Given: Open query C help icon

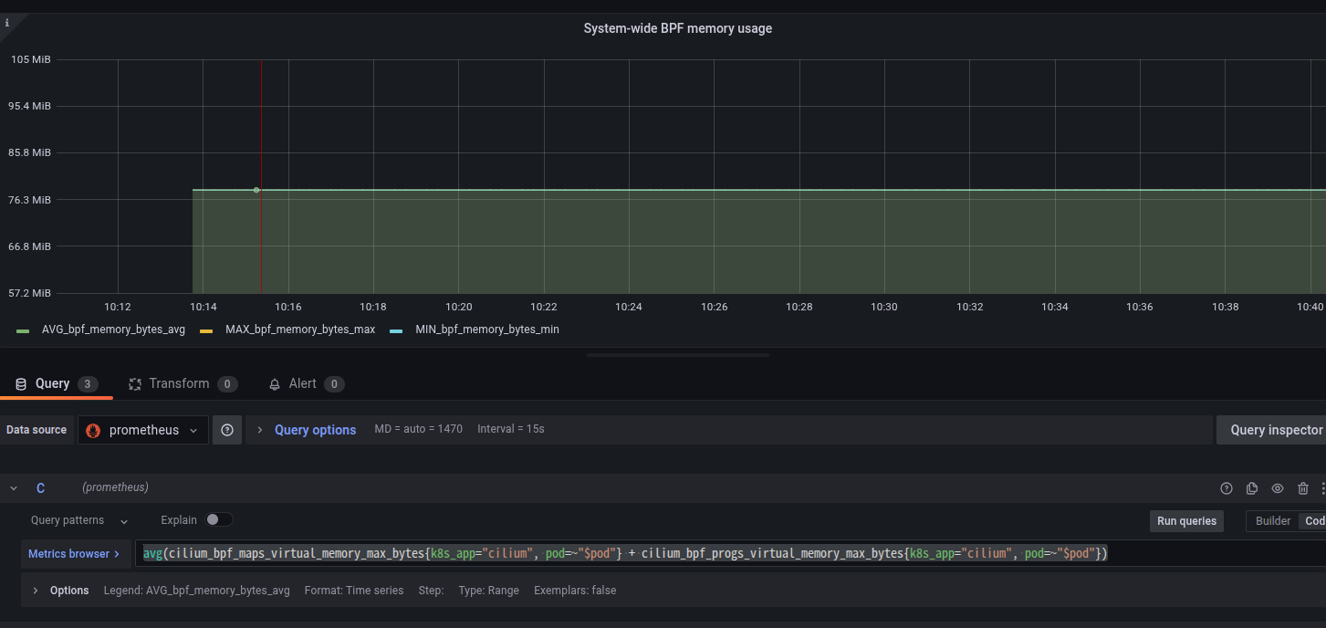Looking at the screenshot, I should tap(1227, 488).
